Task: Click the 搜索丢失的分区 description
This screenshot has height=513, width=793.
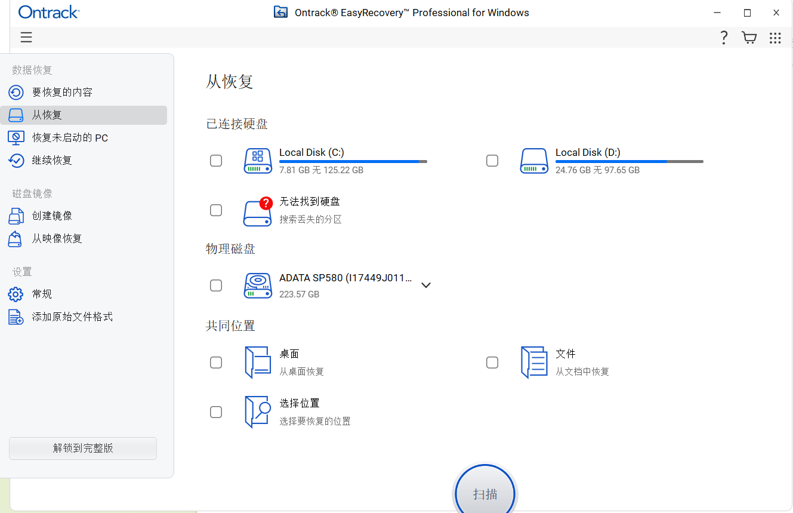Action: 311,220
